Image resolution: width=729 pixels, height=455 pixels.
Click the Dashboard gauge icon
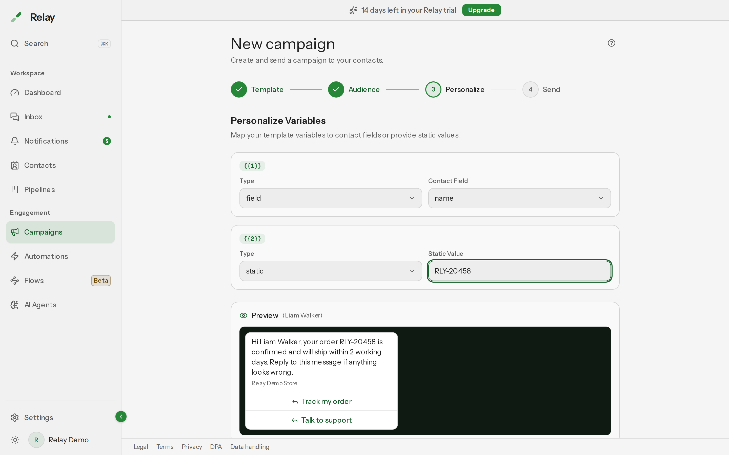coord(15,92)
